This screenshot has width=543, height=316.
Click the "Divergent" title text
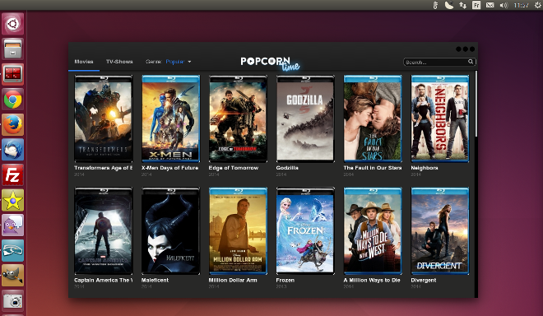[x=424, y=280]
